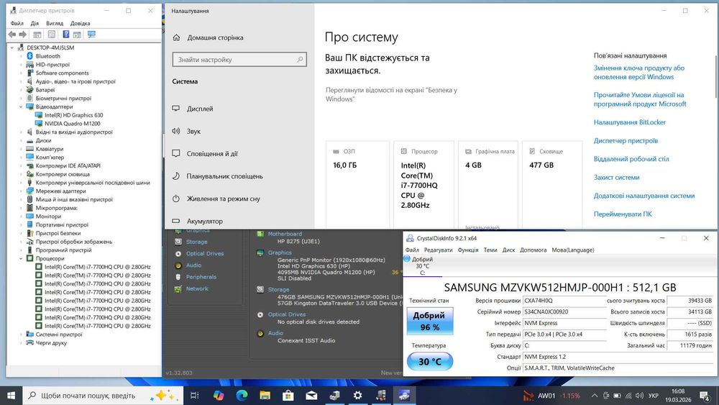Open Додаткові налаштування системи link

(644, 196)
